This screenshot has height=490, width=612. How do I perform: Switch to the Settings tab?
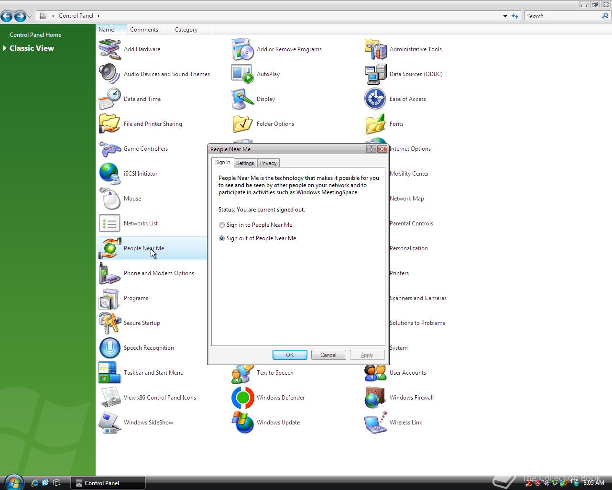pos(245,163)
